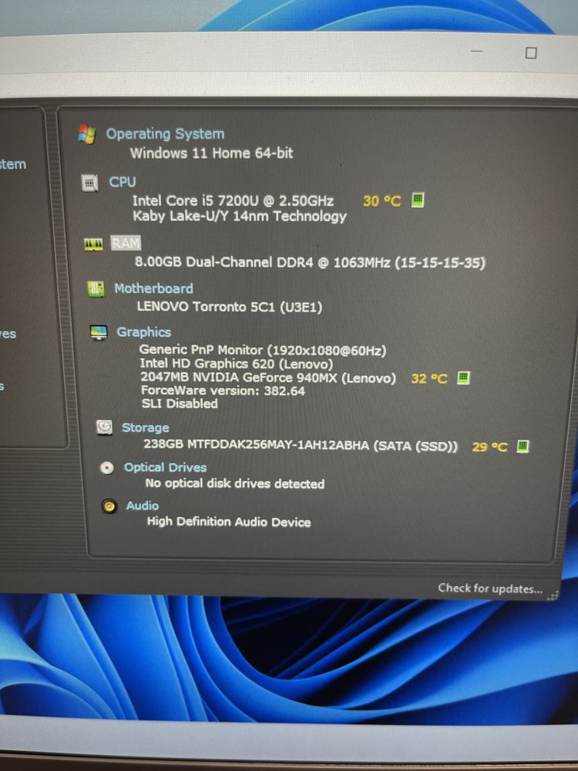Open the Optical Drives section heading
Viewport: 578px width, 771px height.
point(165,467)
